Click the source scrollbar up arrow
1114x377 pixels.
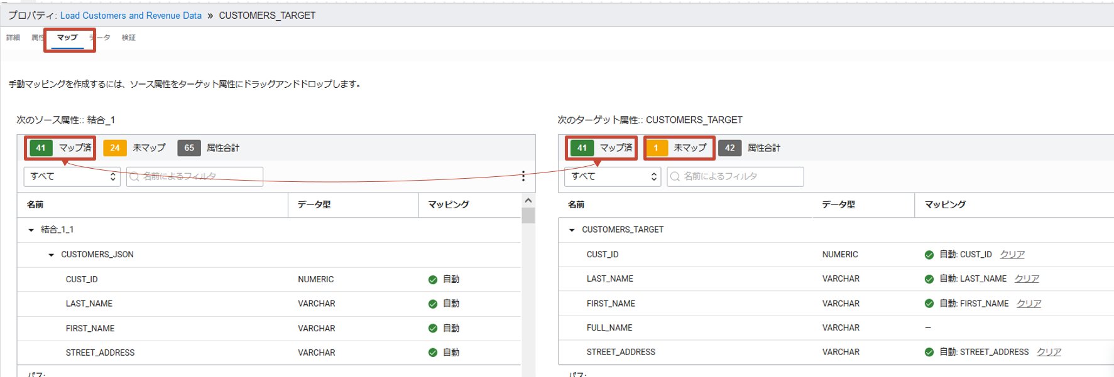[528, 201]
